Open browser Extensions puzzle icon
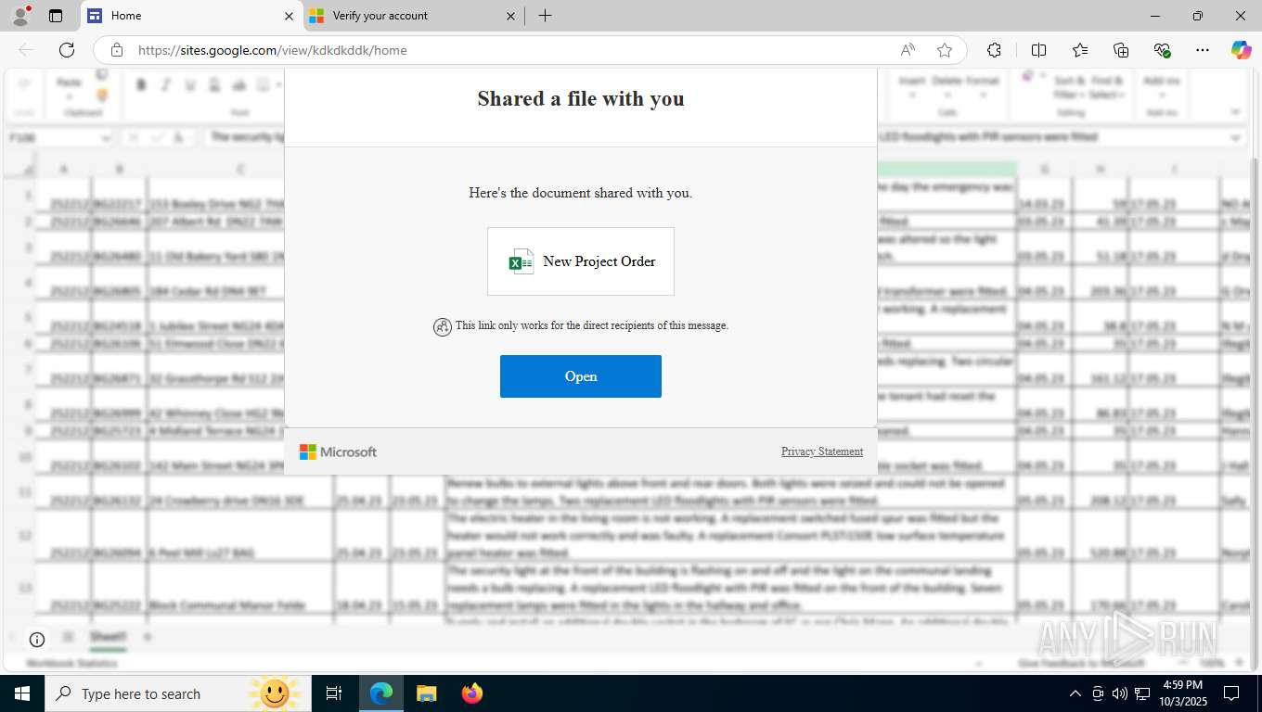Viewport: 1262px width, 712px height. (x=994, y=50)
